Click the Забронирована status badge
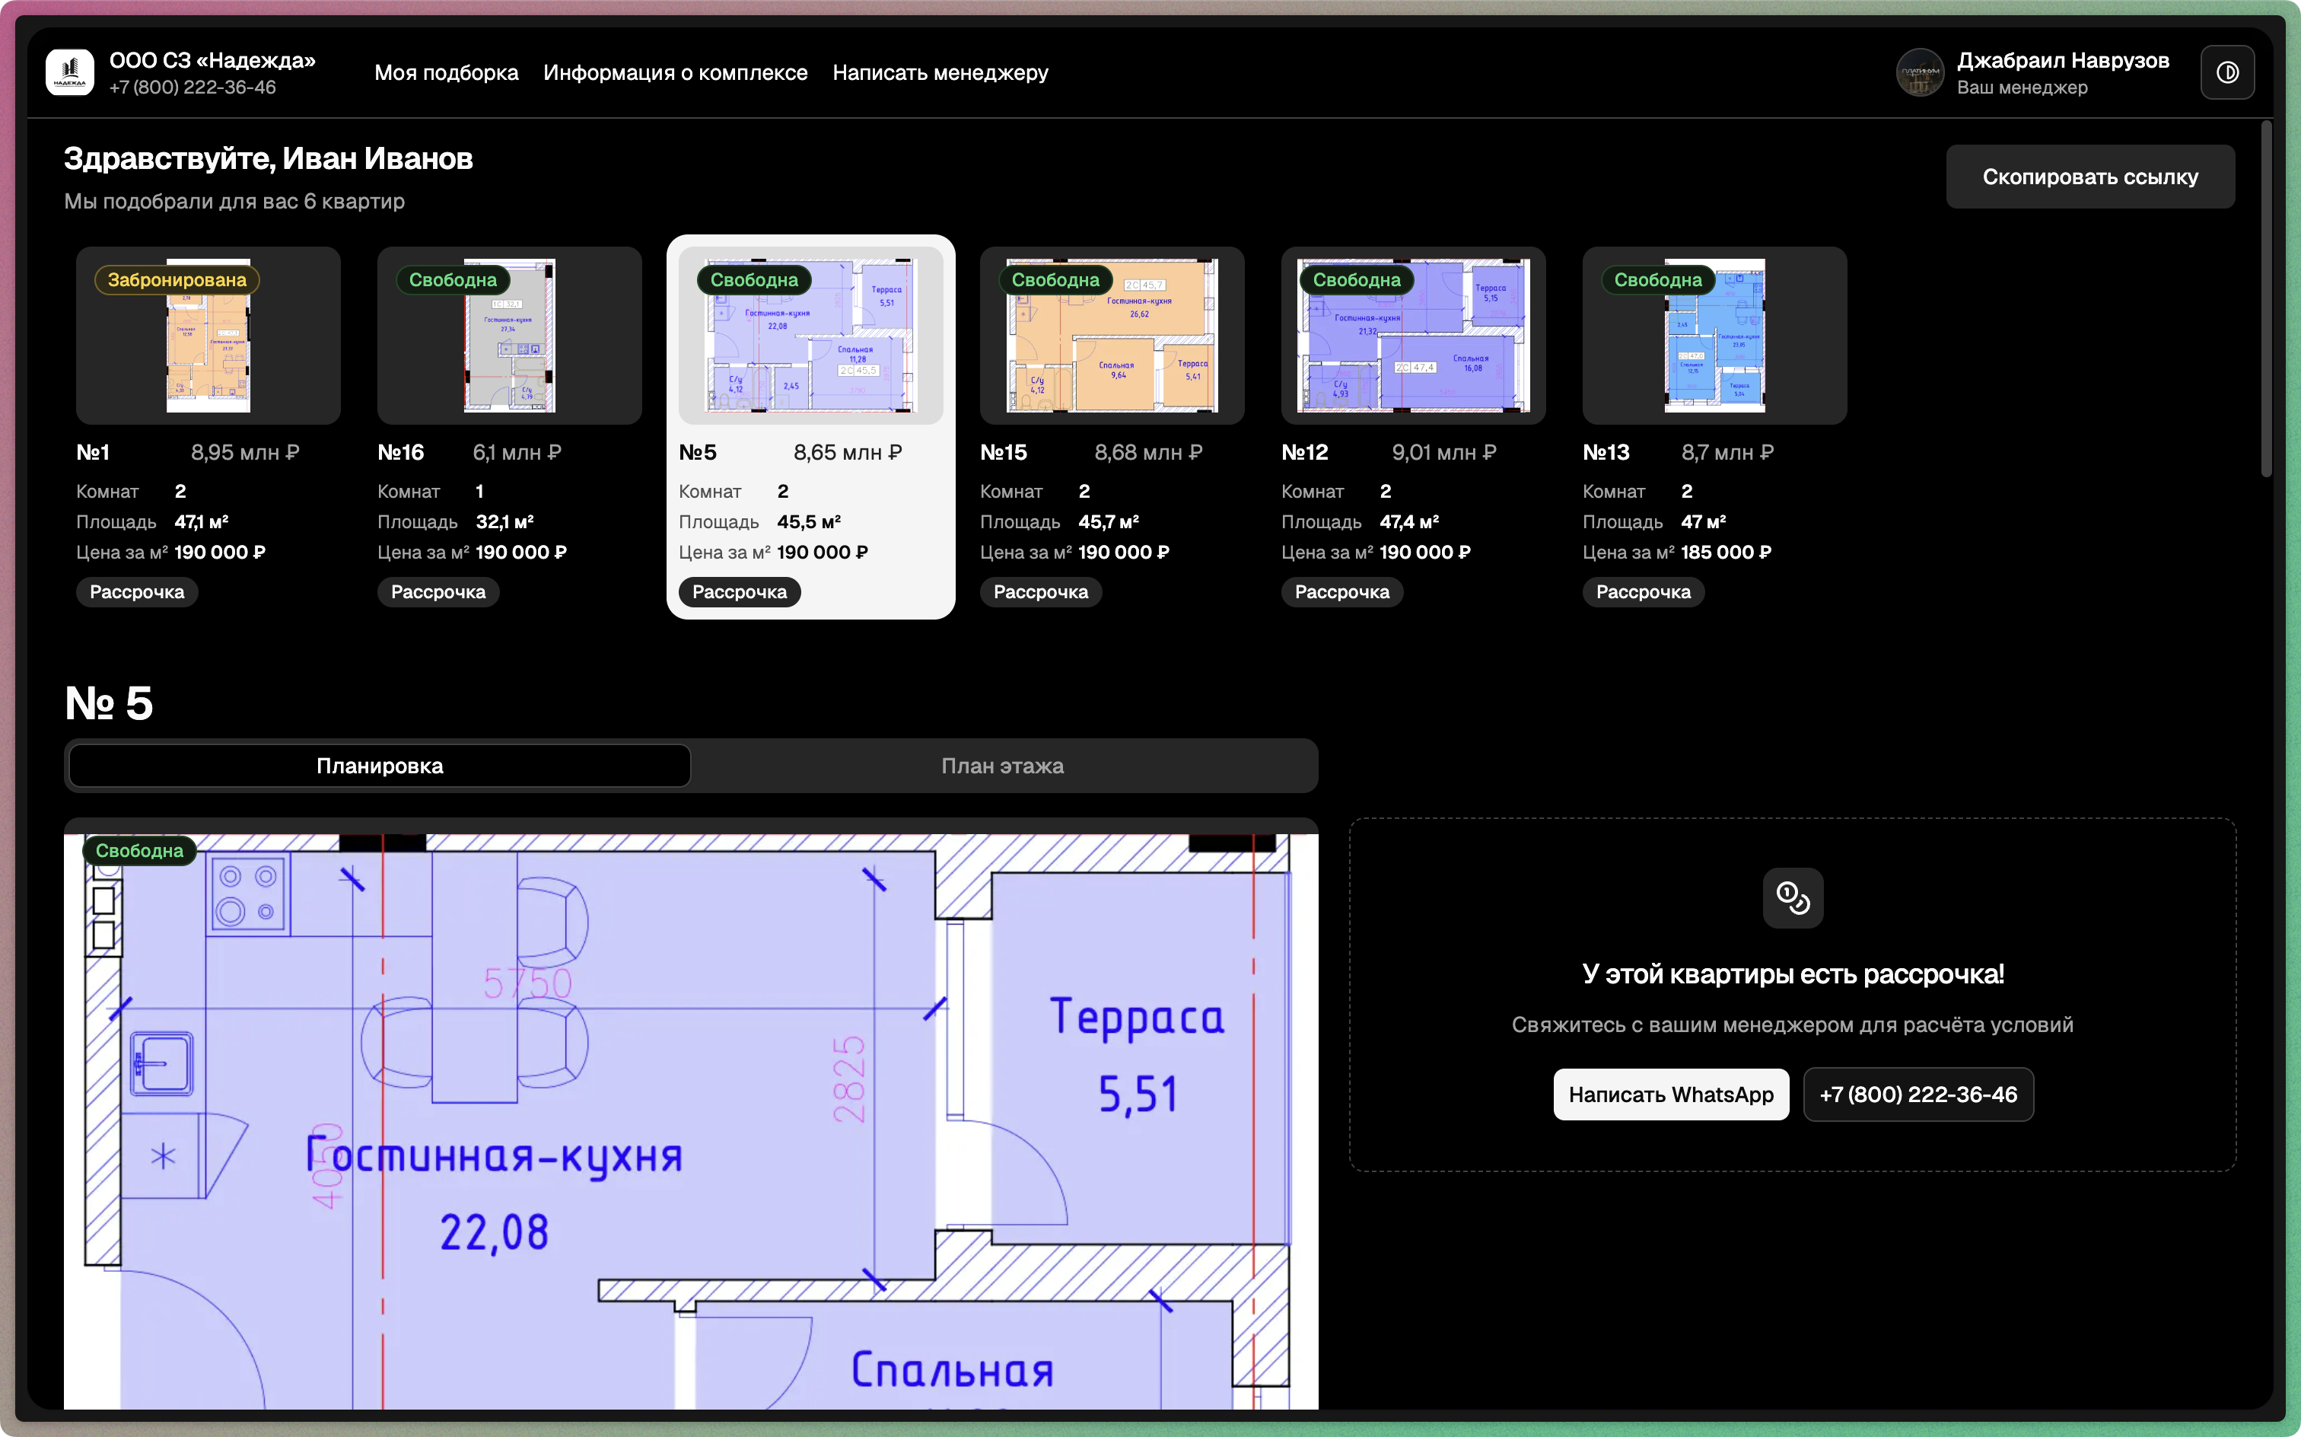This screenshot has width=2301, height=1437. pos(177,279)
